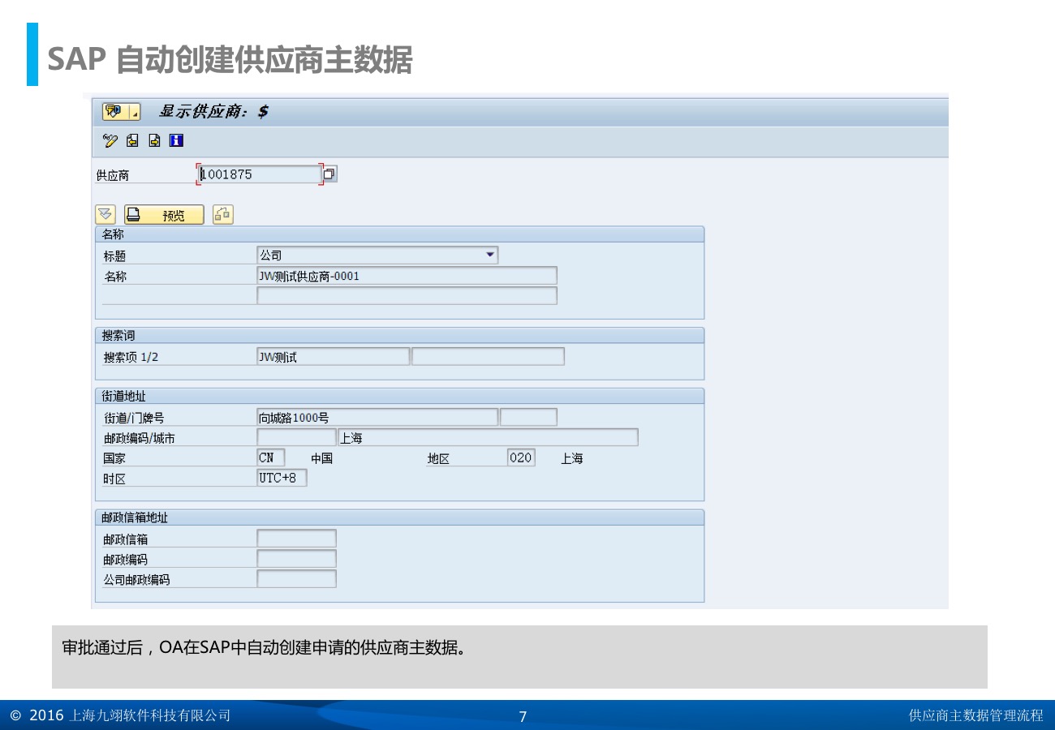
Task: Select the first 搜索项 field JW测试
Action: tap(333, 357)
